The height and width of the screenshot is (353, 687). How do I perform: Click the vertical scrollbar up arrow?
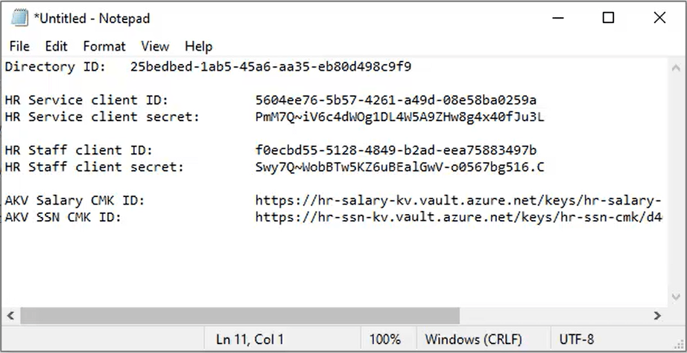coord(676,68)
